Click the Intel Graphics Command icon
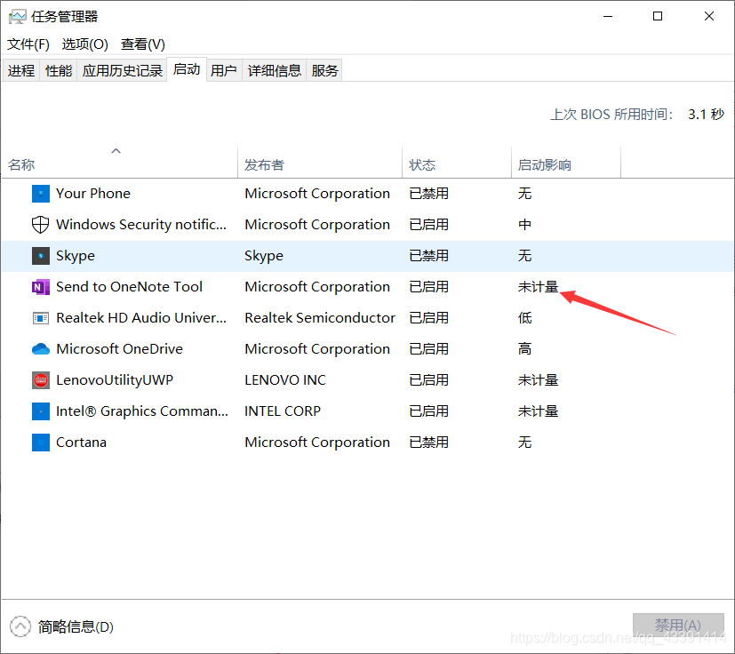The width and height of the screenshot is (735, 654). pos(41,411)
